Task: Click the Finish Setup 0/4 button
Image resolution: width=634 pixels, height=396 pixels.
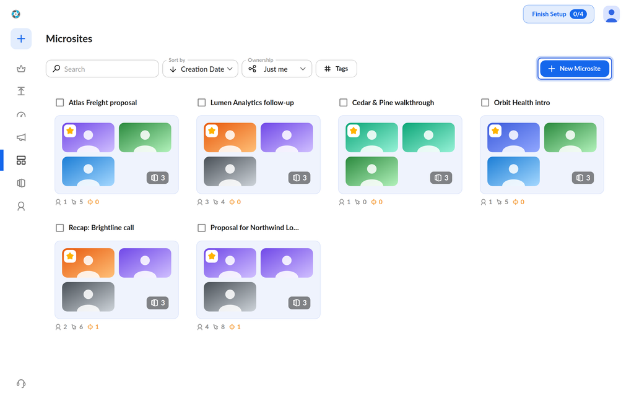Action: 558,14
